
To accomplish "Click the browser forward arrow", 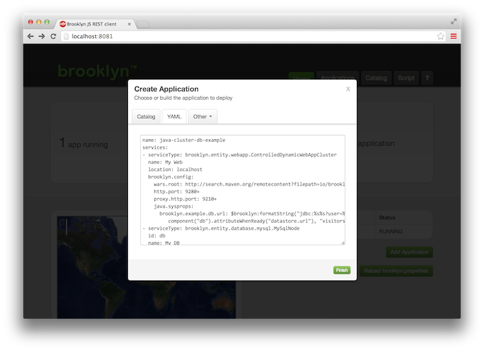I will click(x=42, y=36).
